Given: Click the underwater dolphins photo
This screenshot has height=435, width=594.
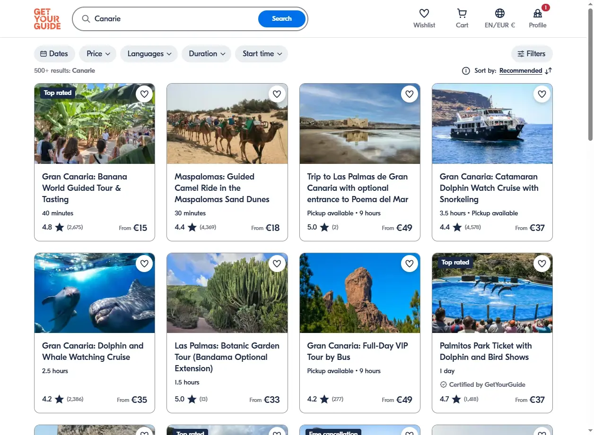Looking at the screenshot, I should pyautogui.click(x=95, y=293).
